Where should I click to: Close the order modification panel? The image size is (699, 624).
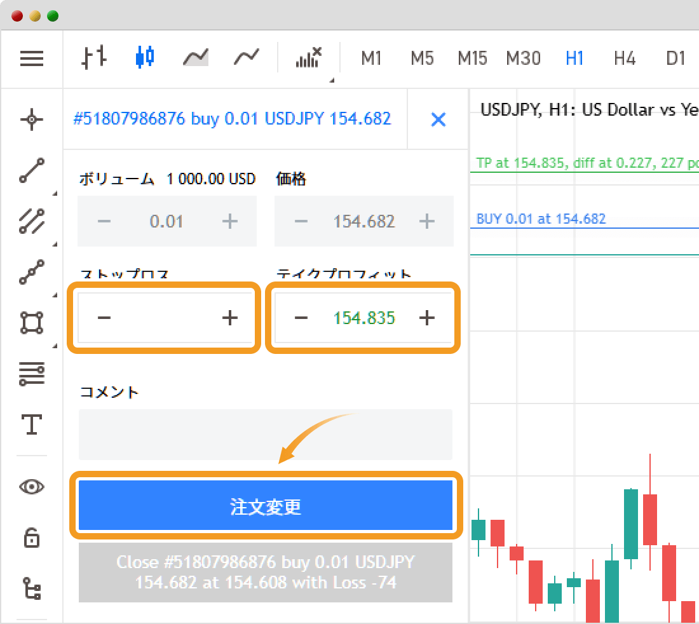tap(438, 119)
